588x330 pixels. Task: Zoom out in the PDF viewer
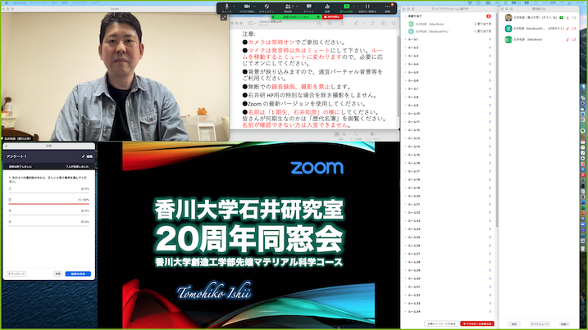(319, 23)
